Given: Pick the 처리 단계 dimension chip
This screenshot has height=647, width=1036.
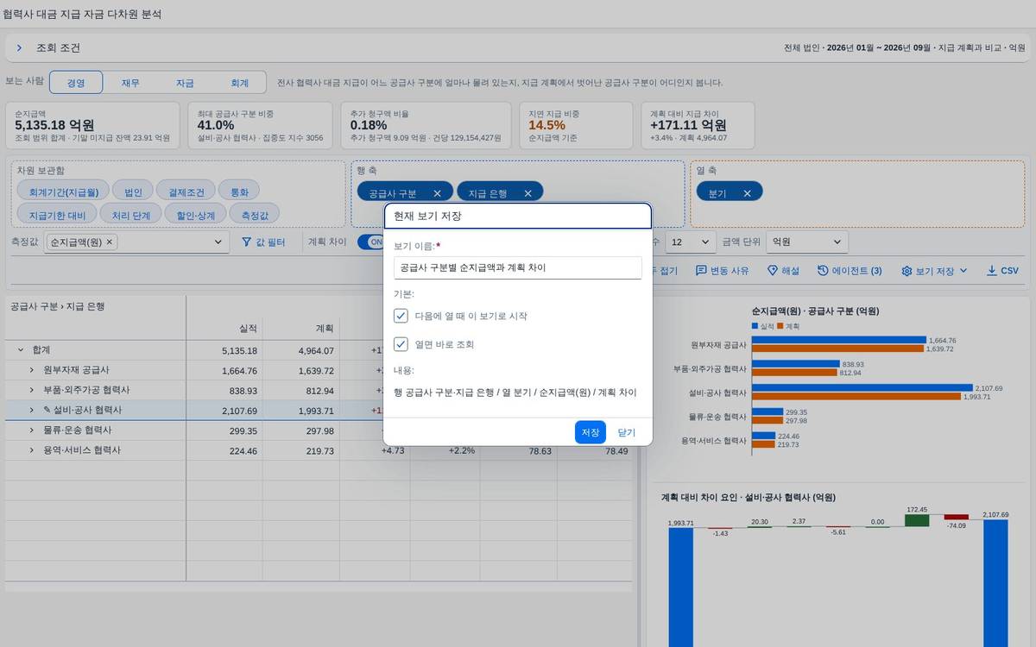Looking at the screenshot, I should [130, 215].
